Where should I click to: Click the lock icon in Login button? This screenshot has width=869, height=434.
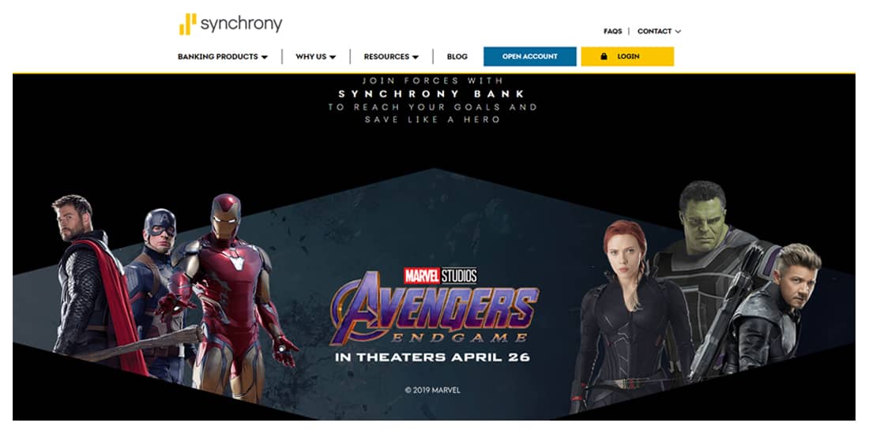604,57
